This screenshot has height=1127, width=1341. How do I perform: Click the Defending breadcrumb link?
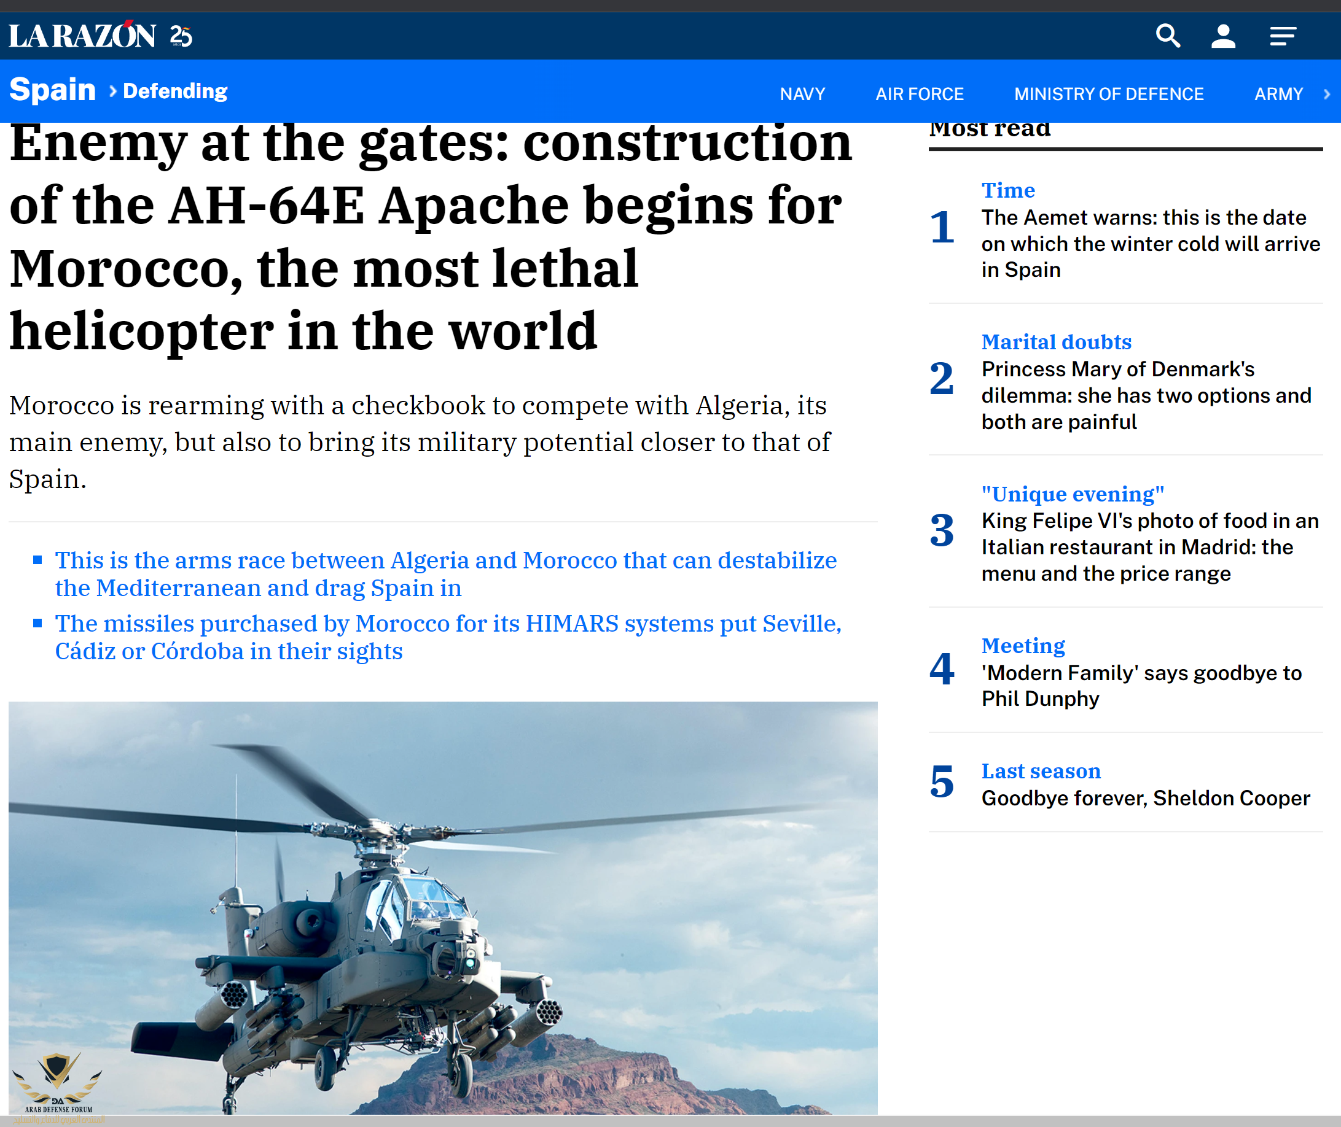click(x=175, y=91)
